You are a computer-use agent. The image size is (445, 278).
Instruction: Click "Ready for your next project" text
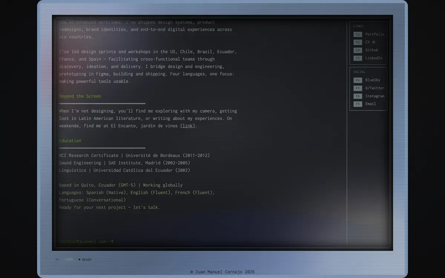coord(110,208)
